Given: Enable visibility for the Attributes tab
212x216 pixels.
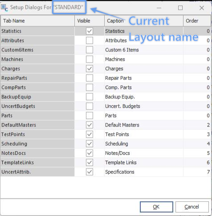Looking at the screenshot, I should pyautogui.click(x=90, y=40).
